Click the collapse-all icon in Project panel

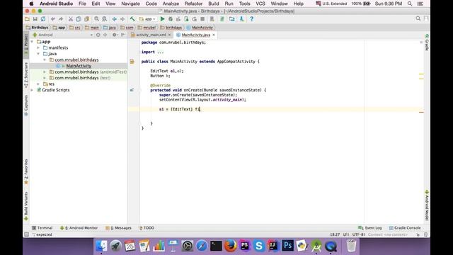coord(105,35)
